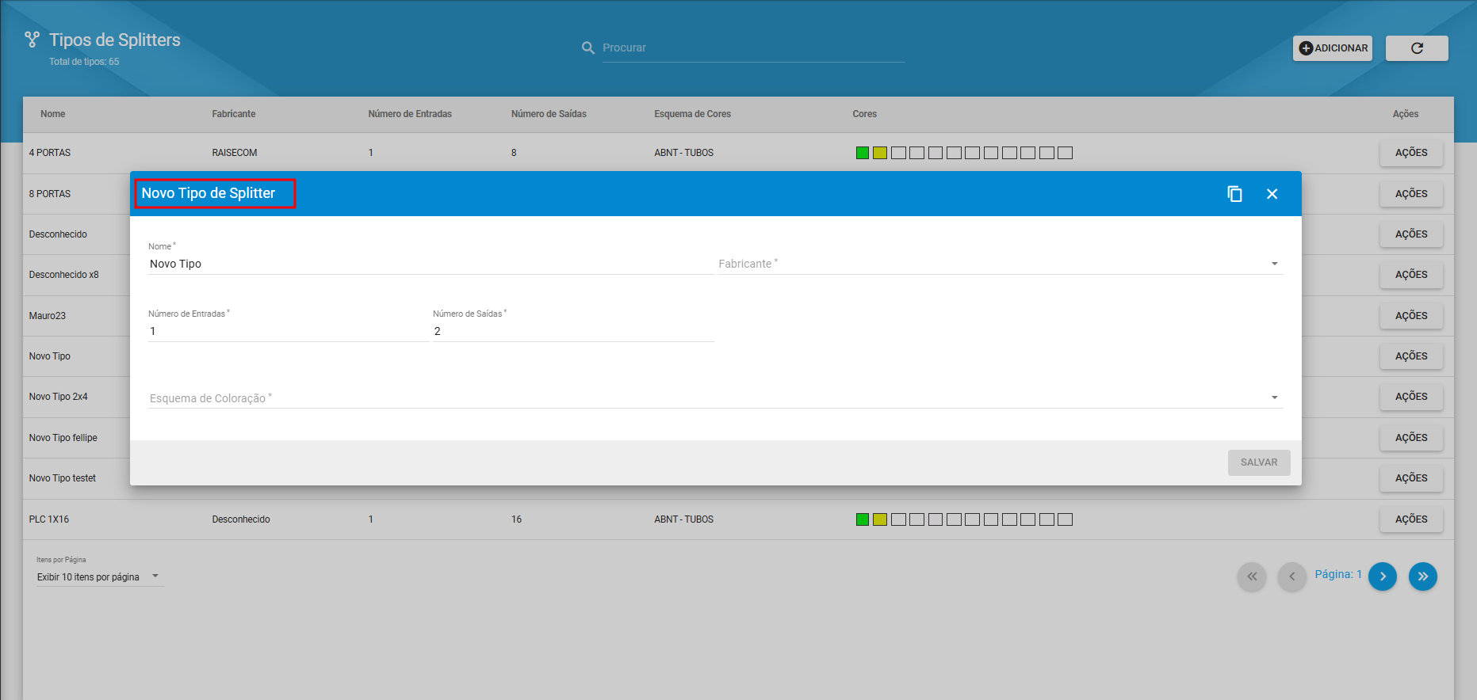The image size is (1477, 700).
Task: Open the Fabricante dropdown
Action: point(1000,264)
